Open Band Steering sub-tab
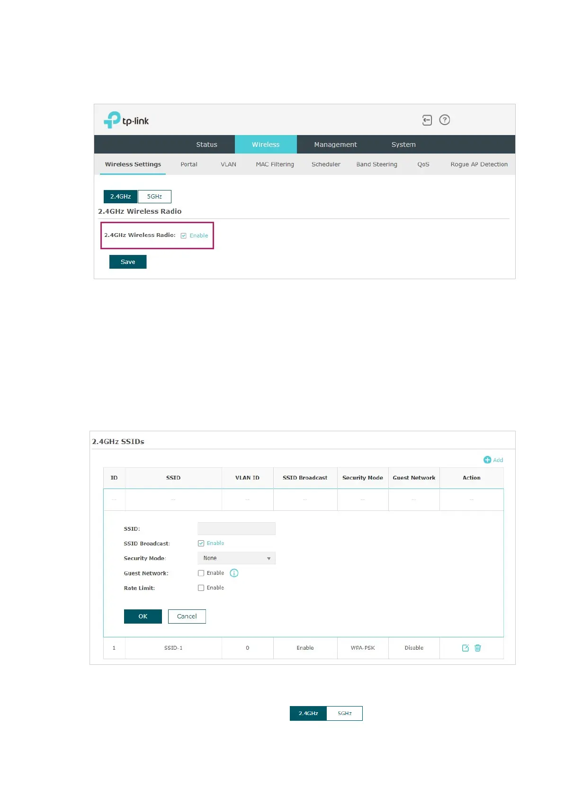 (377, 164)
